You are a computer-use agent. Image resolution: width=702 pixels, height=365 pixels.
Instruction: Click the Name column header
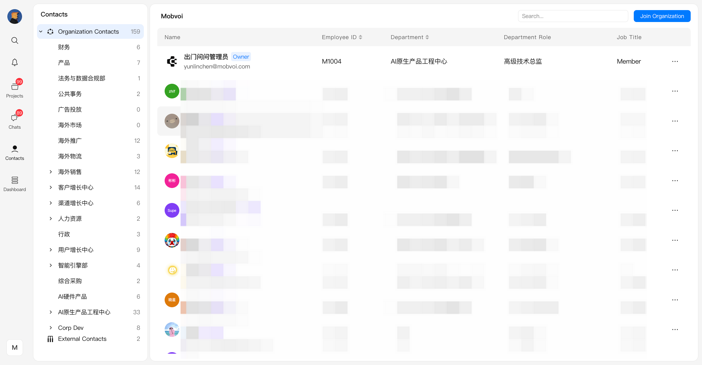pyautogui.click(x=172, y=37)
